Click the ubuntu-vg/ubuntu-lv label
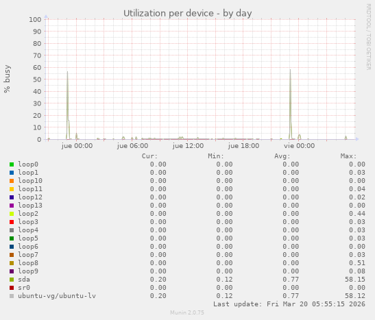Screen dimensions: 375x320 point(57,296)
